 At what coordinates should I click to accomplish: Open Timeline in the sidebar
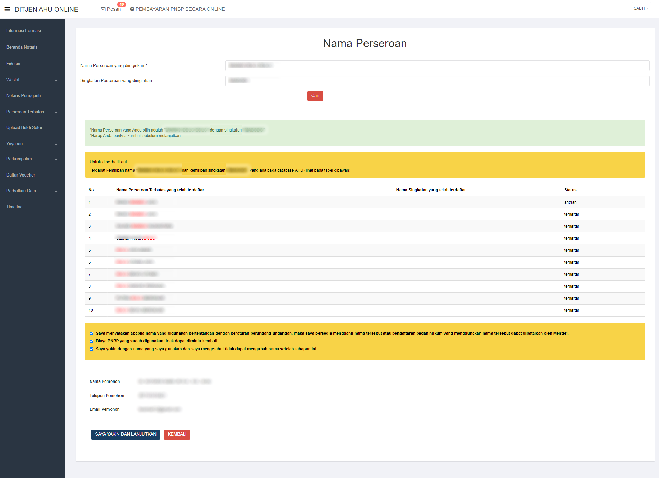point(14,207)
